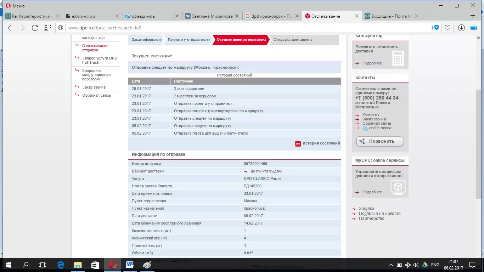This screenshot has width=484, height=272.
Task: Click the MyDPD package box icon
Action: click(x=398, y=187)
